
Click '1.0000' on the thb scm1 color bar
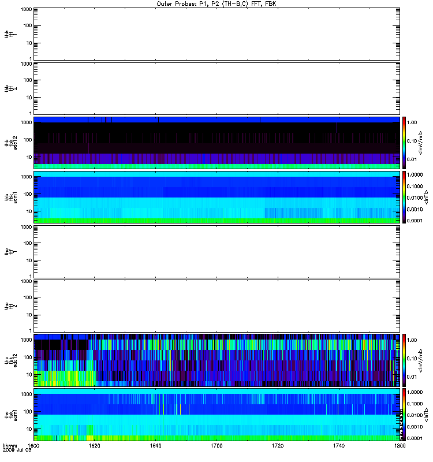pos(415,175)
